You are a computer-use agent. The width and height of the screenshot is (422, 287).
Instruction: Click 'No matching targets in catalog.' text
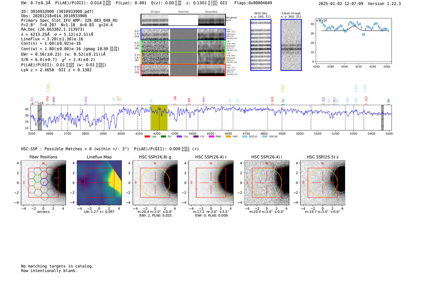coord(57,266)
